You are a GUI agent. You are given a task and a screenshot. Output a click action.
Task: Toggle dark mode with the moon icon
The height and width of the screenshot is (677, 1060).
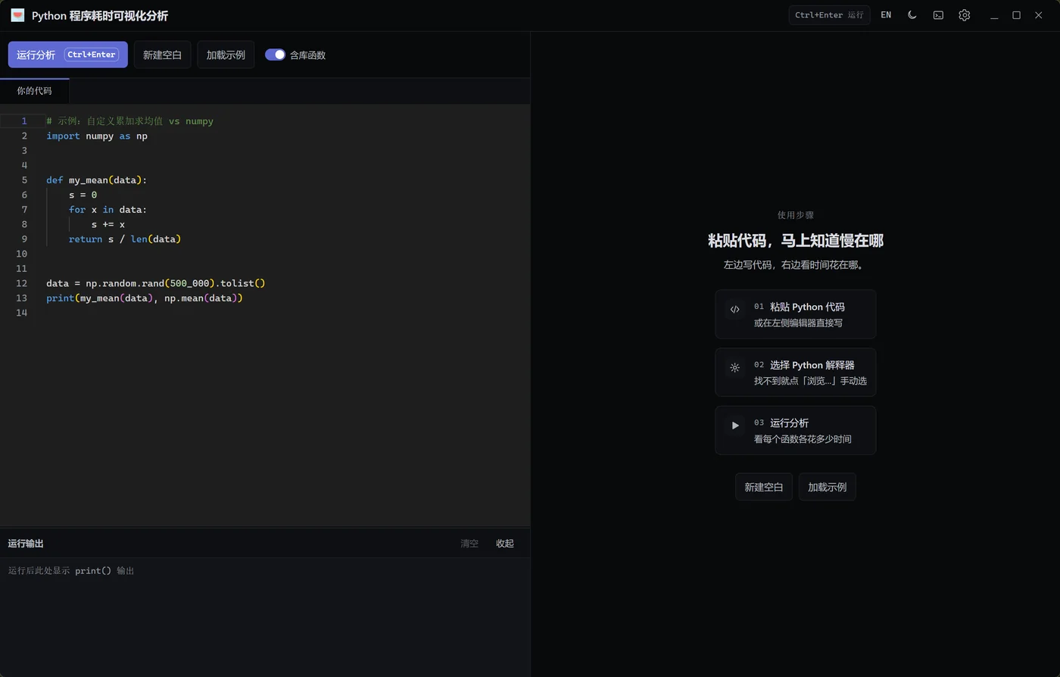[912, 15]
